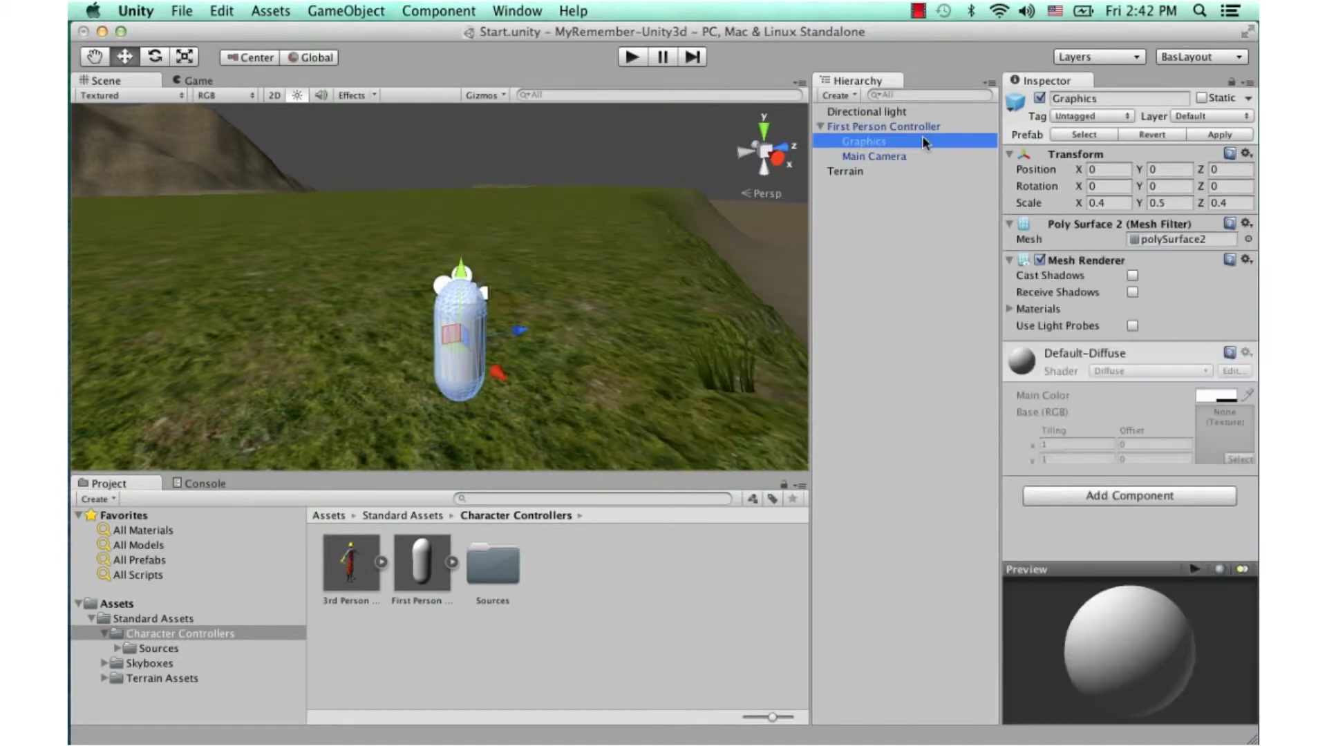
Task: Enable Use Light Probes checkbox
Action: [1132, 325]
